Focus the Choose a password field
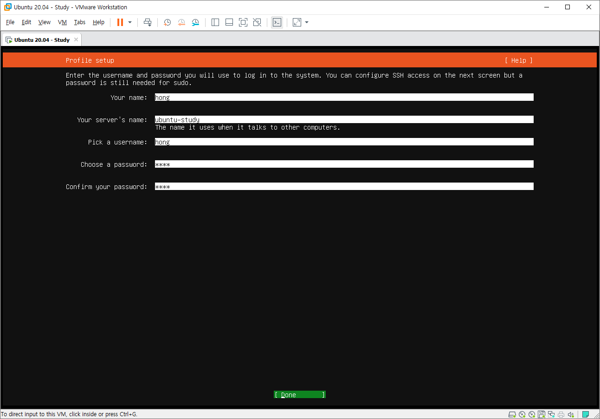Viewport: 600px width, 419px height. [344, 164]
